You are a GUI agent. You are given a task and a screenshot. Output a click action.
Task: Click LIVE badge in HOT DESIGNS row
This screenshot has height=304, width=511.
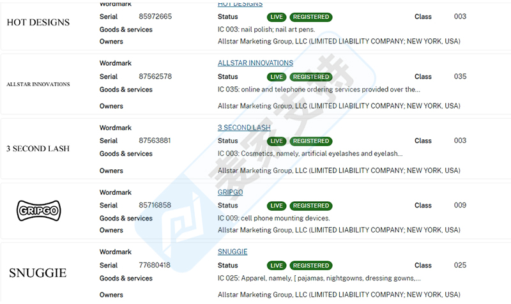click(x=277, y=17)
